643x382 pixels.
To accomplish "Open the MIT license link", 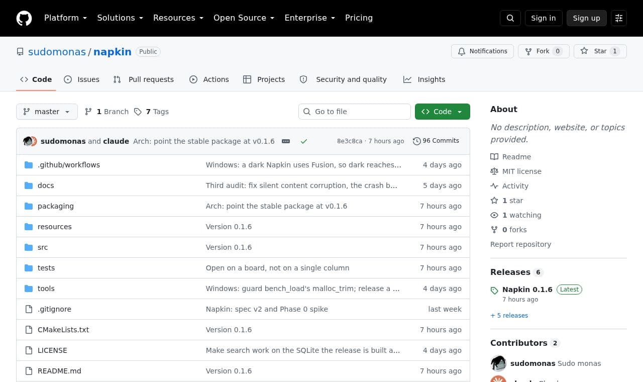I will [515, 171].
